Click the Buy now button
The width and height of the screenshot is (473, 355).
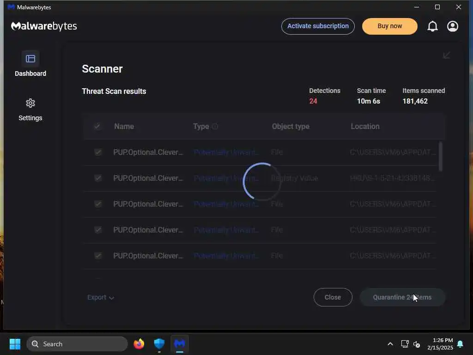point(390,26)
